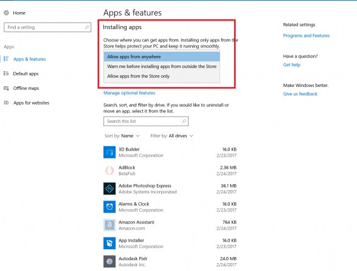Open Default apps settings page
Viewport: 357px width, 271px height.
point(26,74)
